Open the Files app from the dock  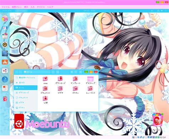click(5, 36)
